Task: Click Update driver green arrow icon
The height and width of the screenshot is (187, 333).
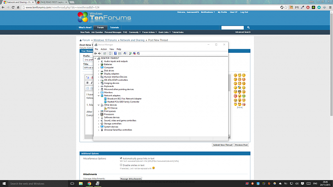Action: 130,54
